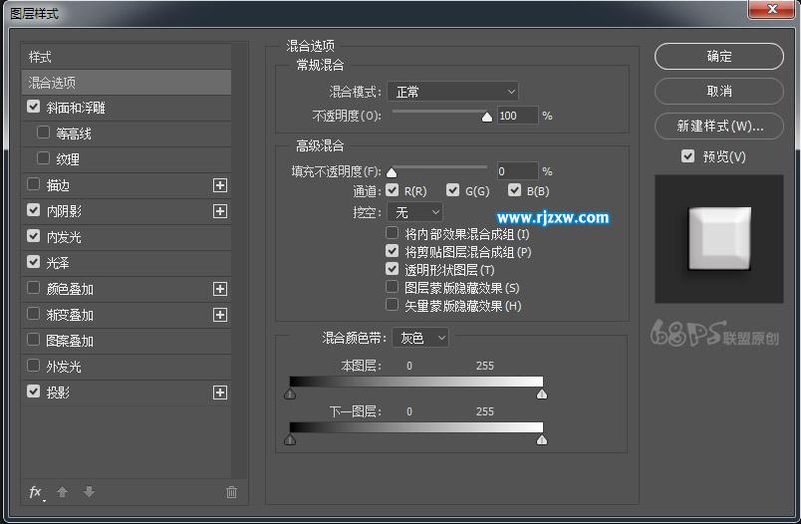
Task: Check 图层蒙版隐藏效果(S) option
Action: point(392,287)
